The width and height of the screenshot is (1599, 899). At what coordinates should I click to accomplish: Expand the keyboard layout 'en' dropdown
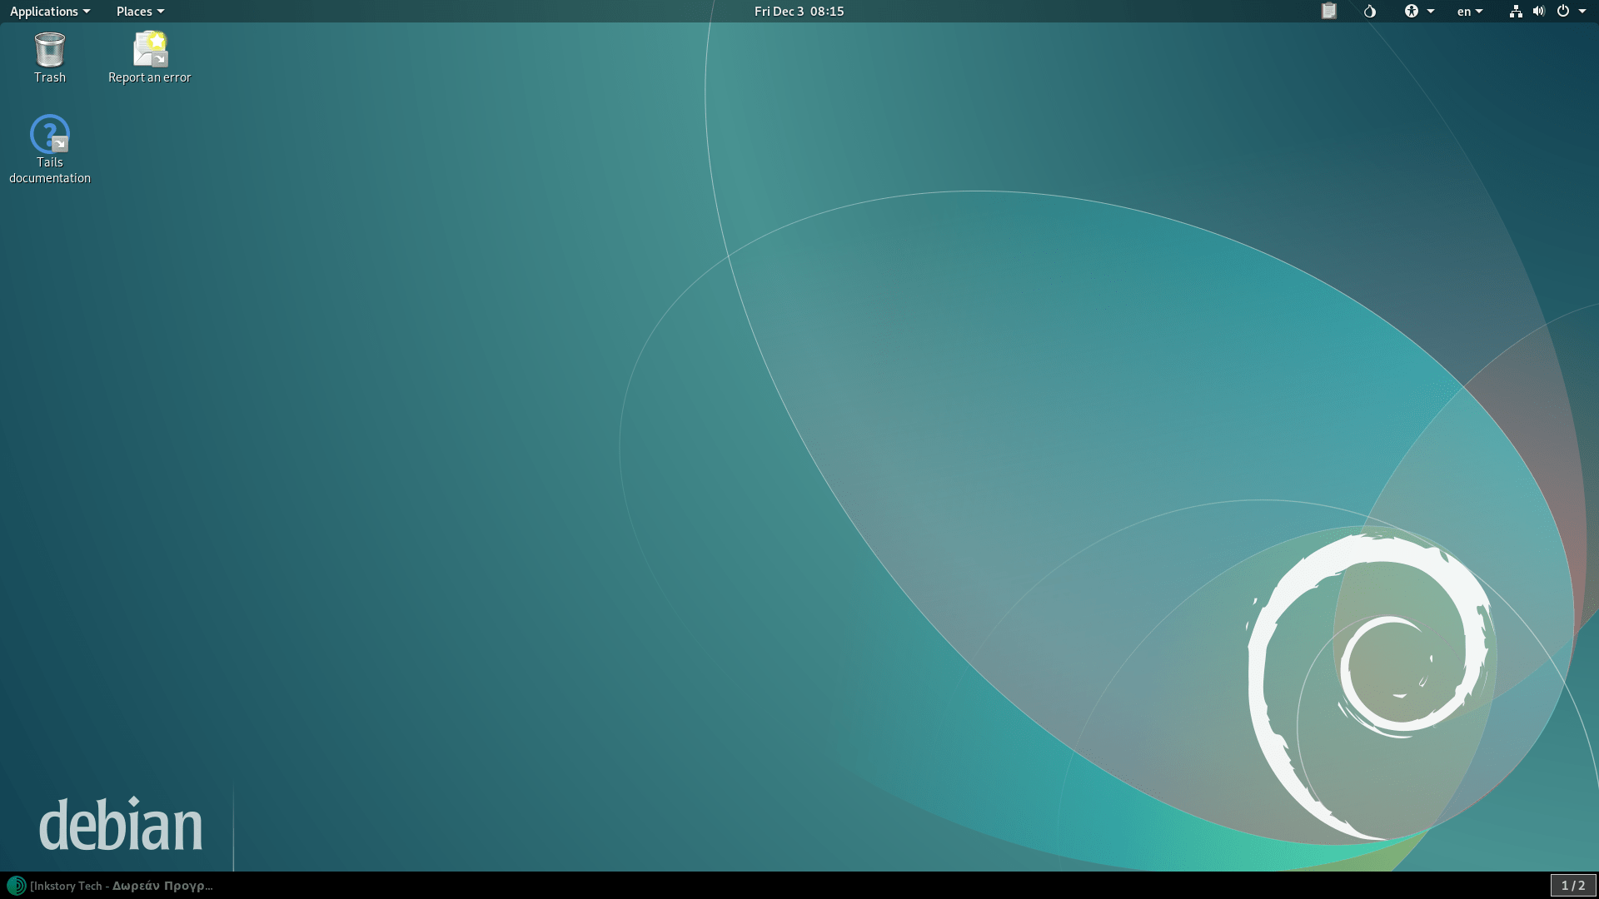[x=1470, y=12]
